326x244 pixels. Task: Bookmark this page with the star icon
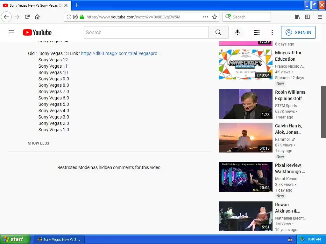tap(215, 17)
